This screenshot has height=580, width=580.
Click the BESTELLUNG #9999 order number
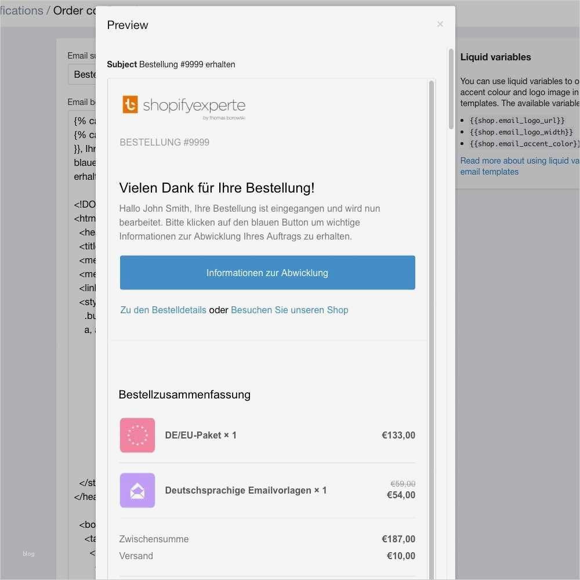[164, 142]
